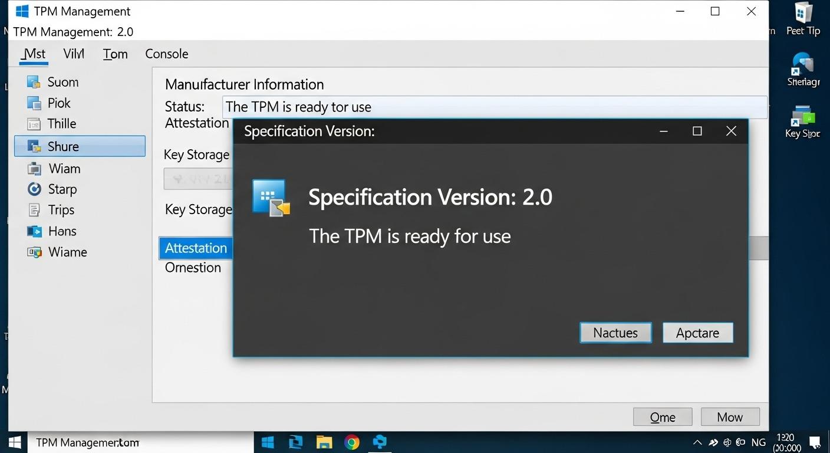Select the highlighted Attestation list entry
Screen dimensions: 830x453
pos(196,248)
